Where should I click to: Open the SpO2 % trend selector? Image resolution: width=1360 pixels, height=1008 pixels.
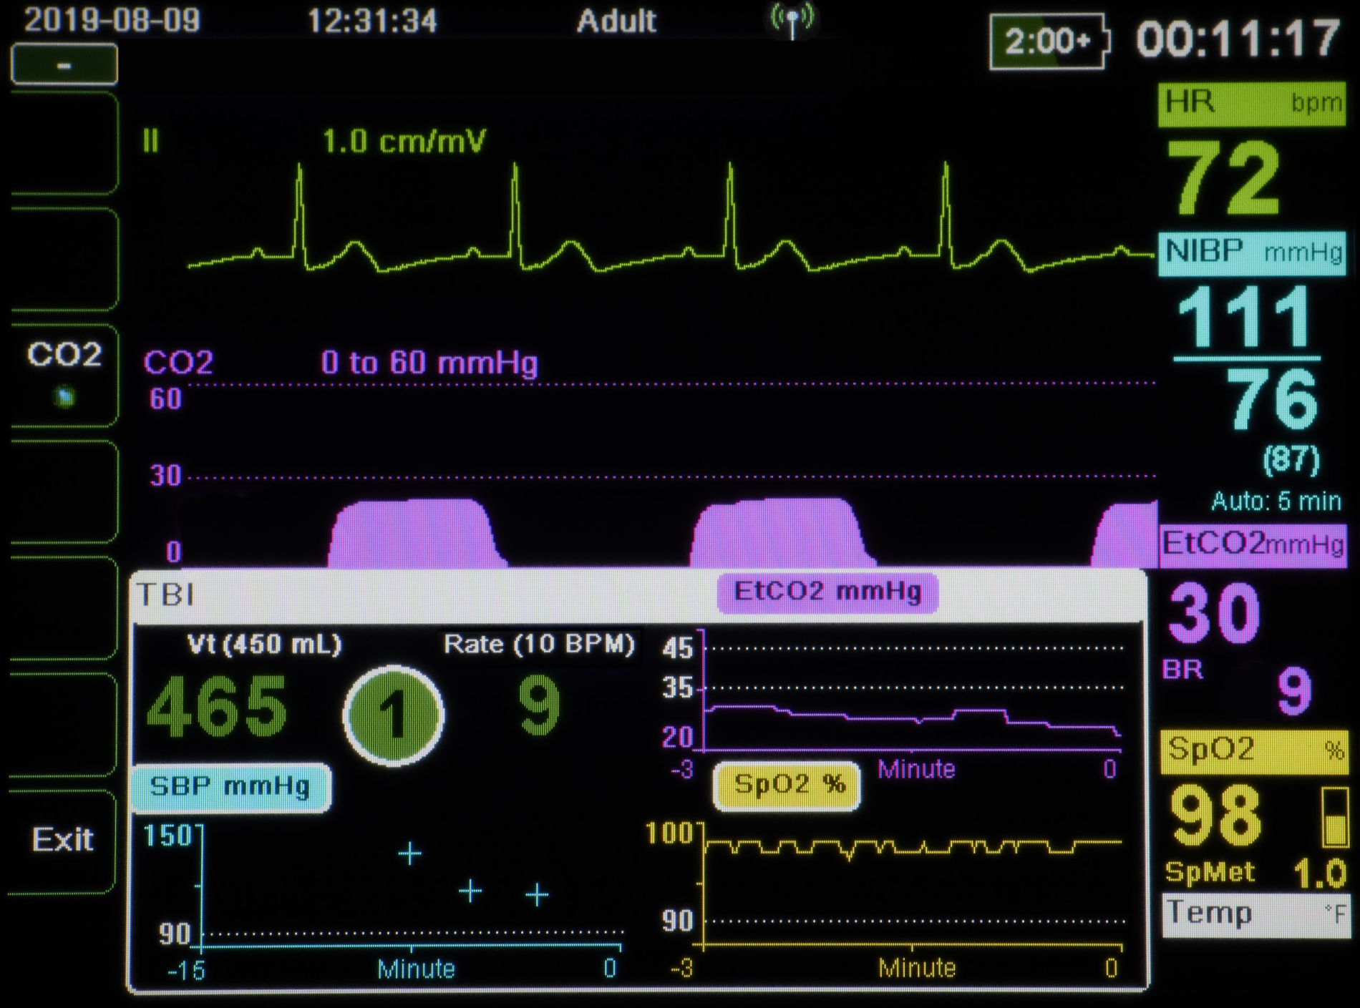[787, 786]
